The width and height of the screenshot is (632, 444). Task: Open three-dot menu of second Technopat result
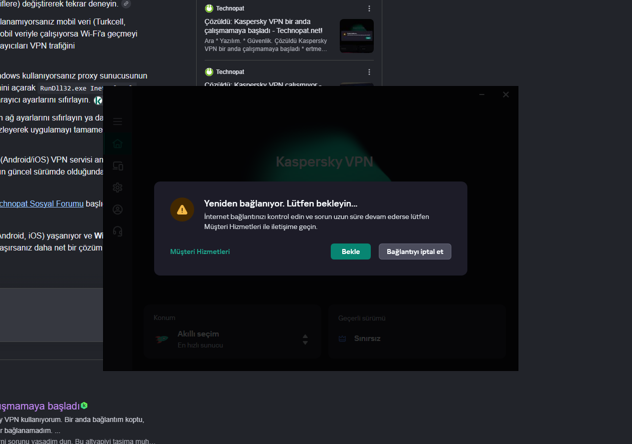[x=369, y=72]
